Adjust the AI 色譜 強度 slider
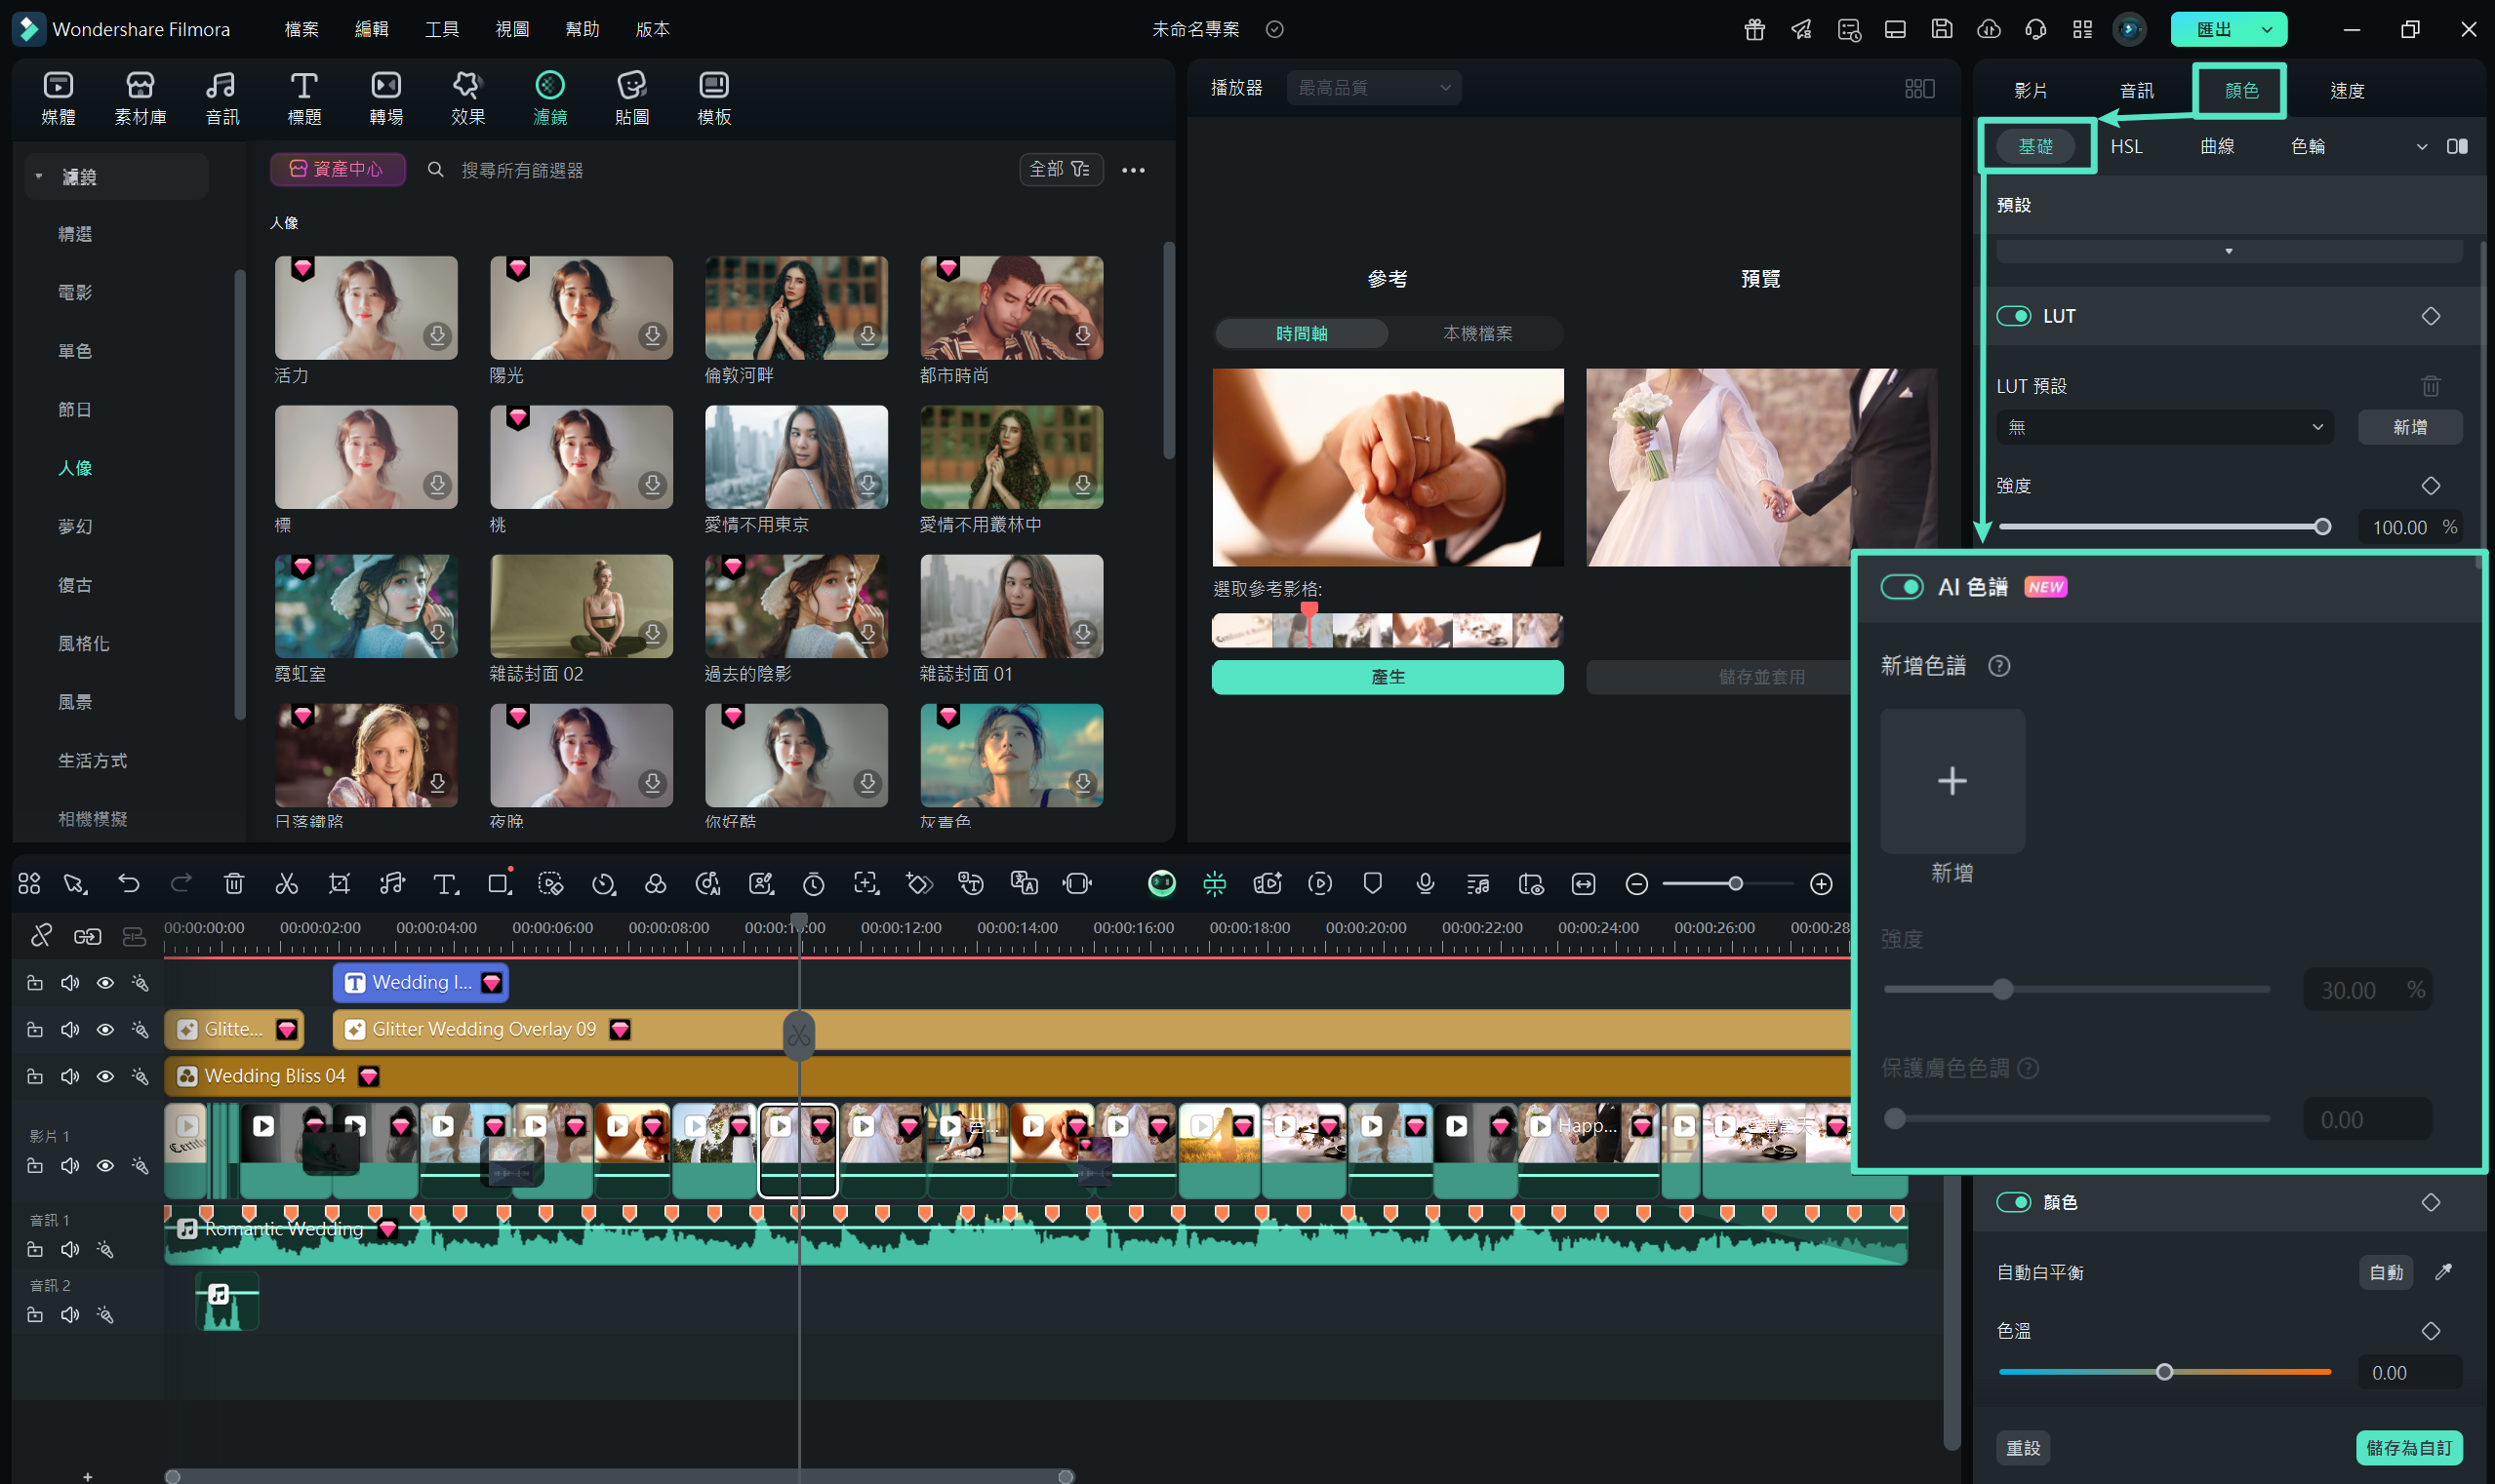The width and height of the screenshot is (2495, 1484). tap(2076, 989)
